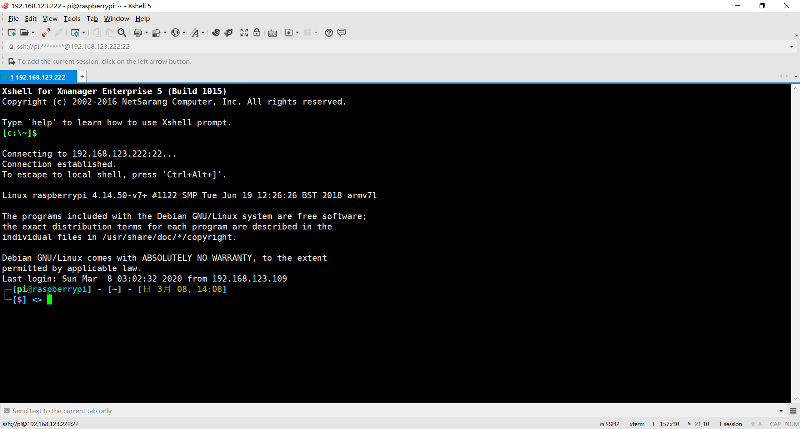This screenshot has height=429, width=800.
Task: Expand the Font dropdown arrow
Action: [x=203, y=32]
